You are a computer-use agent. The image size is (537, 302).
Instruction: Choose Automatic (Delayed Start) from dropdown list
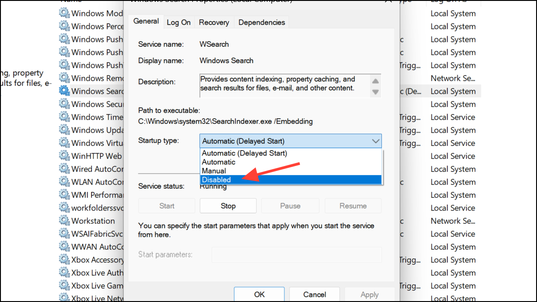point(290,153)
